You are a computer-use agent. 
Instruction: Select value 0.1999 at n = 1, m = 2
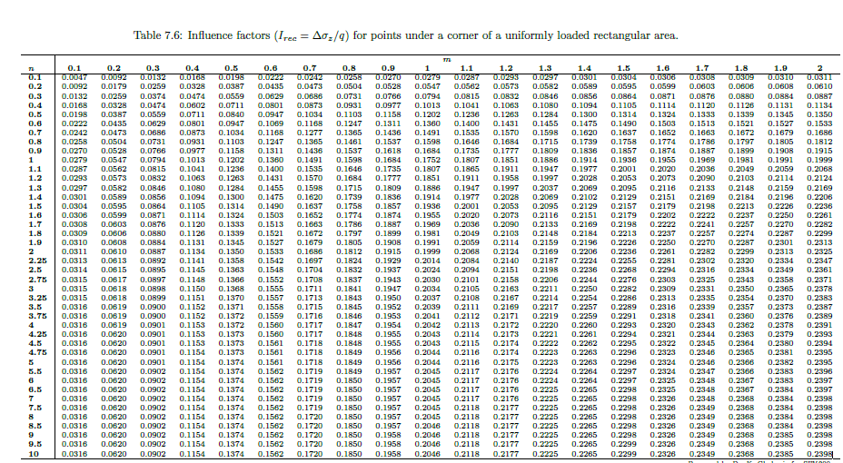820,160
